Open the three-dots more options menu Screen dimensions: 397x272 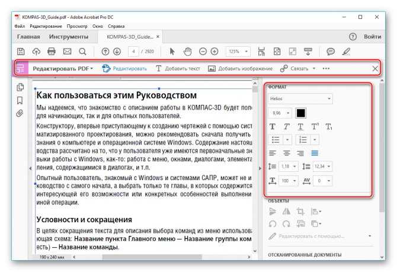coord(326,68)
